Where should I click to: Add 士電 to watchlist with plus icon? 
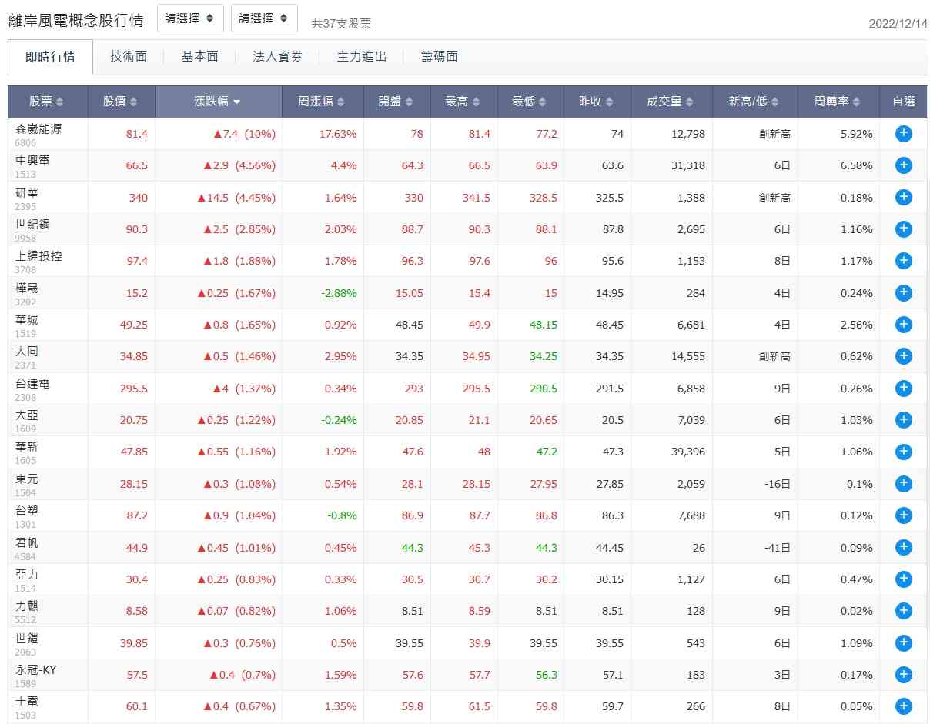coord(903,706)
